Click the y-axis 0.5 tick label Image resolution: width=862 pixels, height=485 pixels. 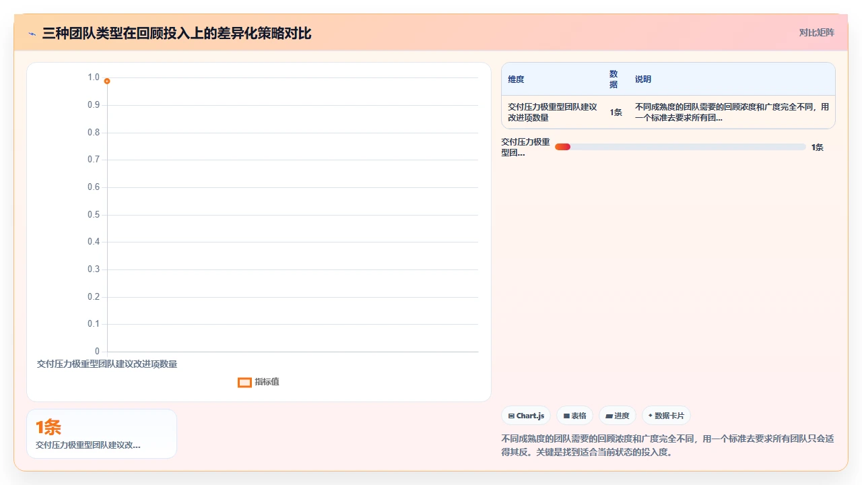click(94, 215)
